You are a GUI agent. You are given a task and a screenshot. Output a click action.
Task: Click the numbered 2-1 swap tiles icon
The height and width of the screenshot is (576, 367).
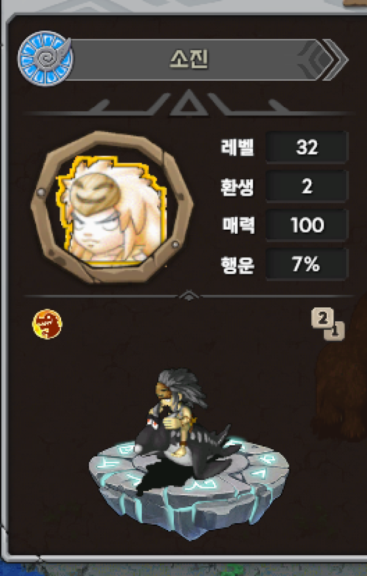(x=328, y=324)
